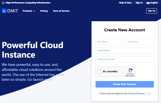Click the reCAPTCHA logo icon
161x103 pixels.
pyautogui.click(x=130, y=70)
